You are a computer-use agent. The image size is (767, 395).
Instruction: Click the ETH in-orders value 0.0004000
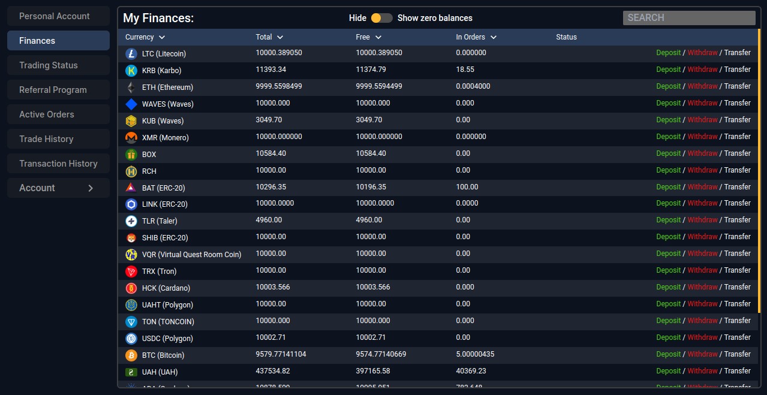coord(473,86)
